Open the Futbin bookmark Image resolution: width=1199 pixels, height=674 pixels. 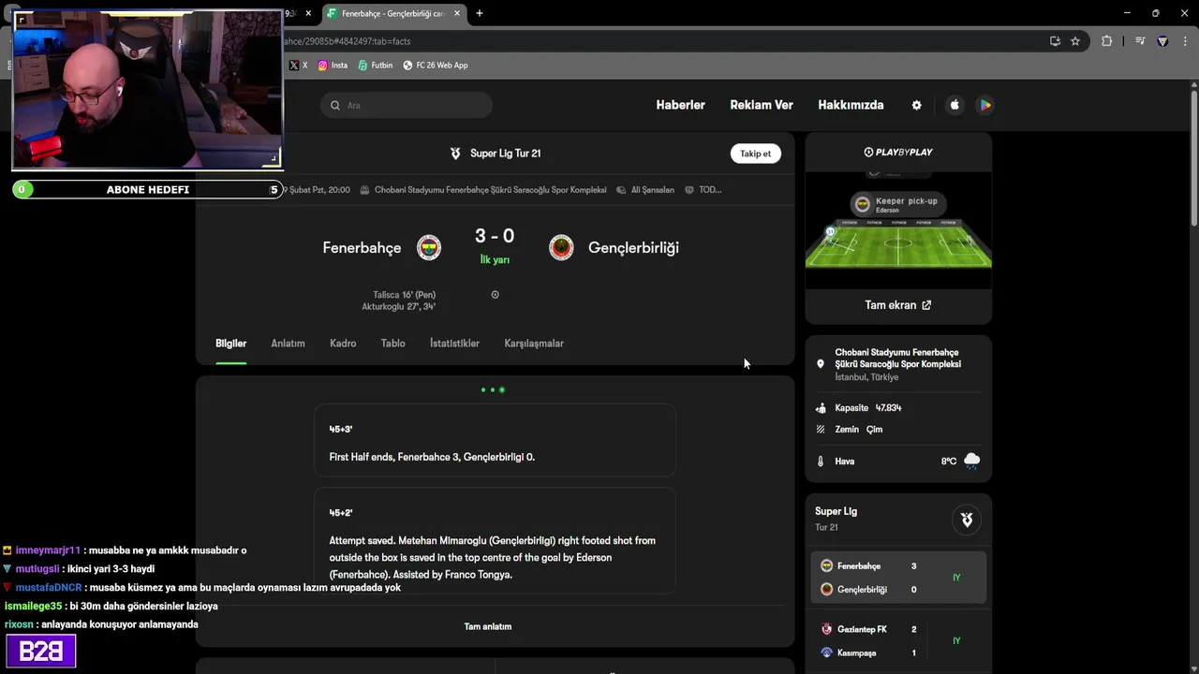375,66
